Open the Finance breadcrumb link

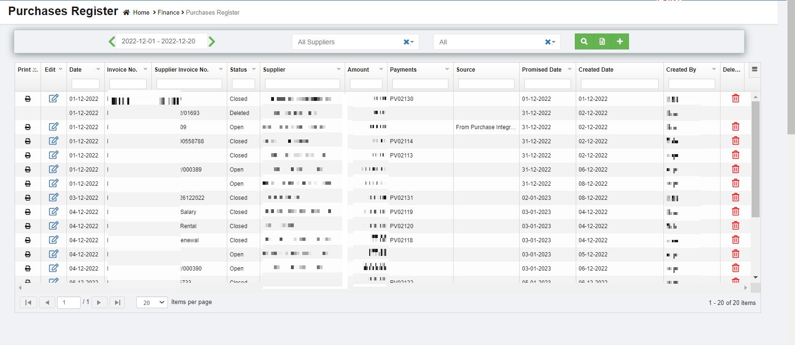pyautogui.click(x=168, y=13)
